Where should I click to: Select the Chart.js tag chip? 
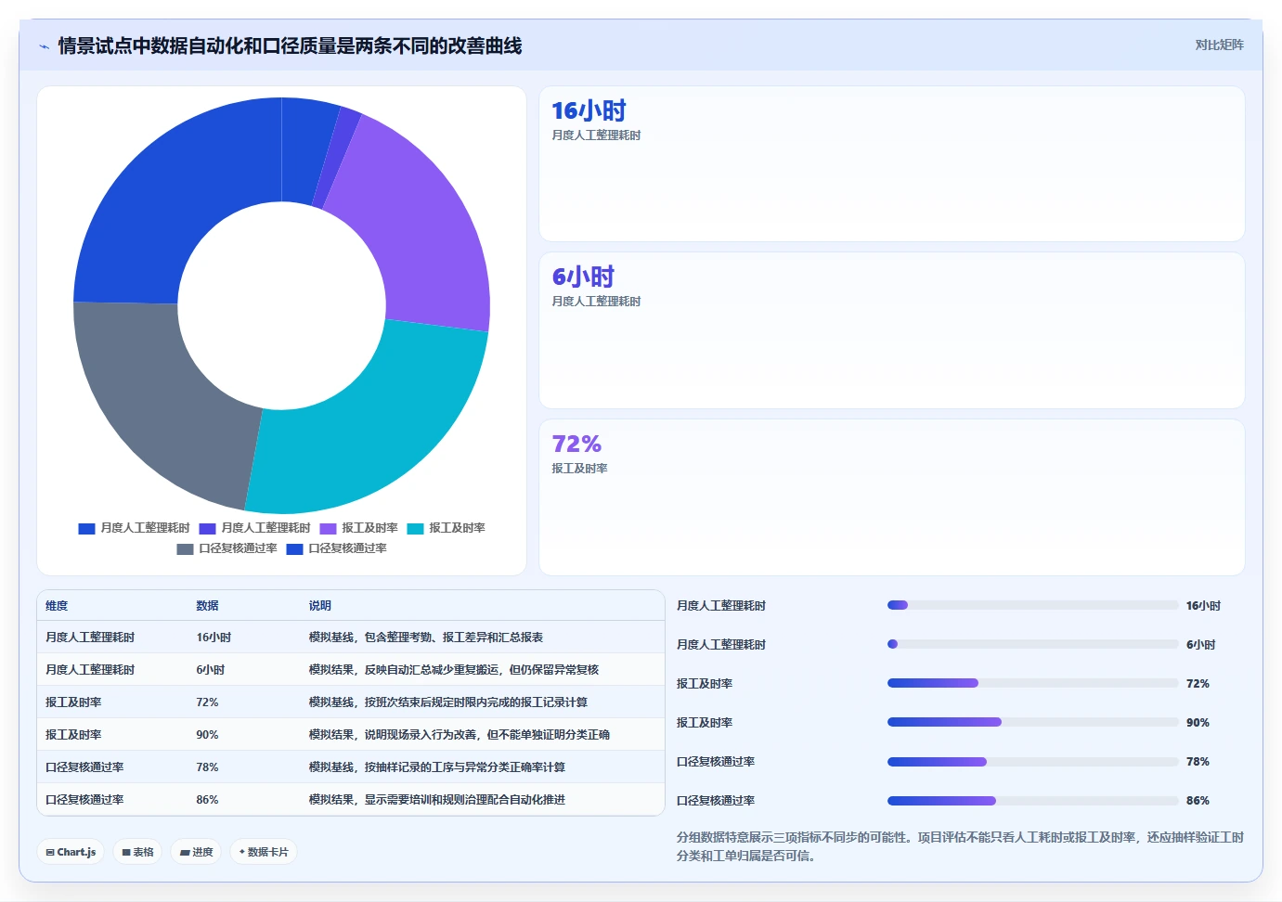71,852
